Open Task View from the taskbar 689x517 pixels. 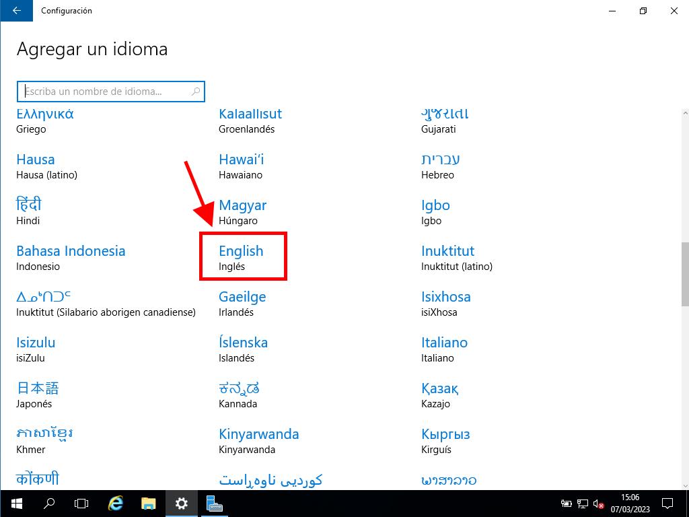pyautogui.click(x=81, y=503)
